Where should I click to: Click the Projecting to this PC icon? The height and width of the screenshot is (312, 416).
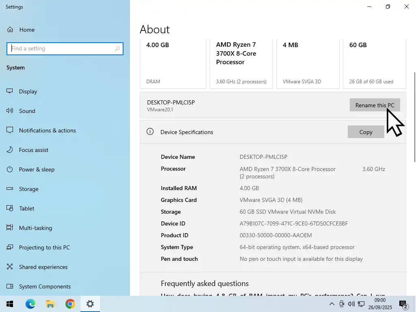pyautogui.click(x=10, y=247)
